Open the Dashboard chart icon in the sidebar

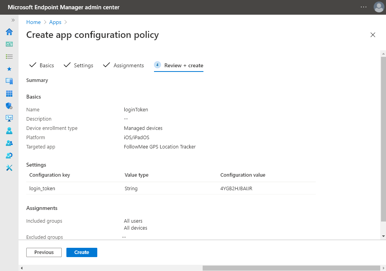(x=9, y=44)
